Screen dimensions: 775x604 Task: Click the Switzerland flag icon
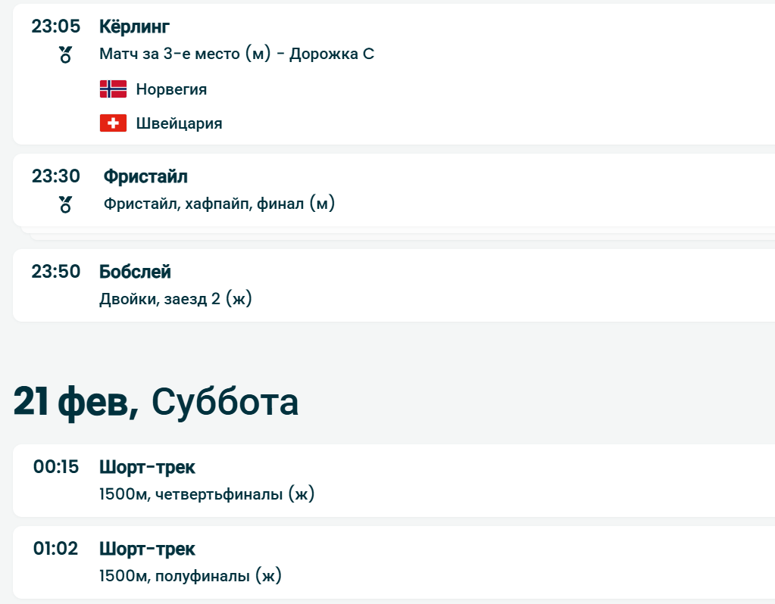[x=113, y=123]
